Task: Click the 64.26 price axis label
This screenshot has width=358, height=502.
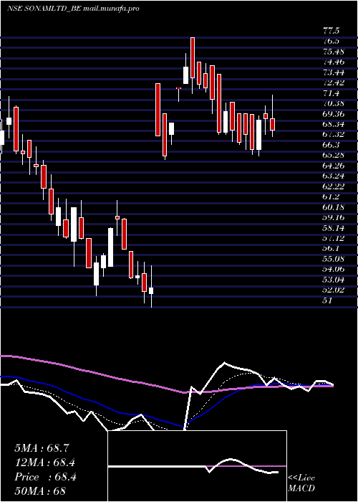Action: [334, 166]
